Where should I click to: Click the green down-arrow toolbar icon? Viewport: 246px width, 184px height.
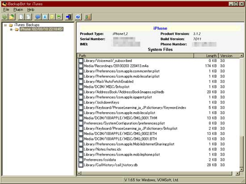tap(5, 17)
